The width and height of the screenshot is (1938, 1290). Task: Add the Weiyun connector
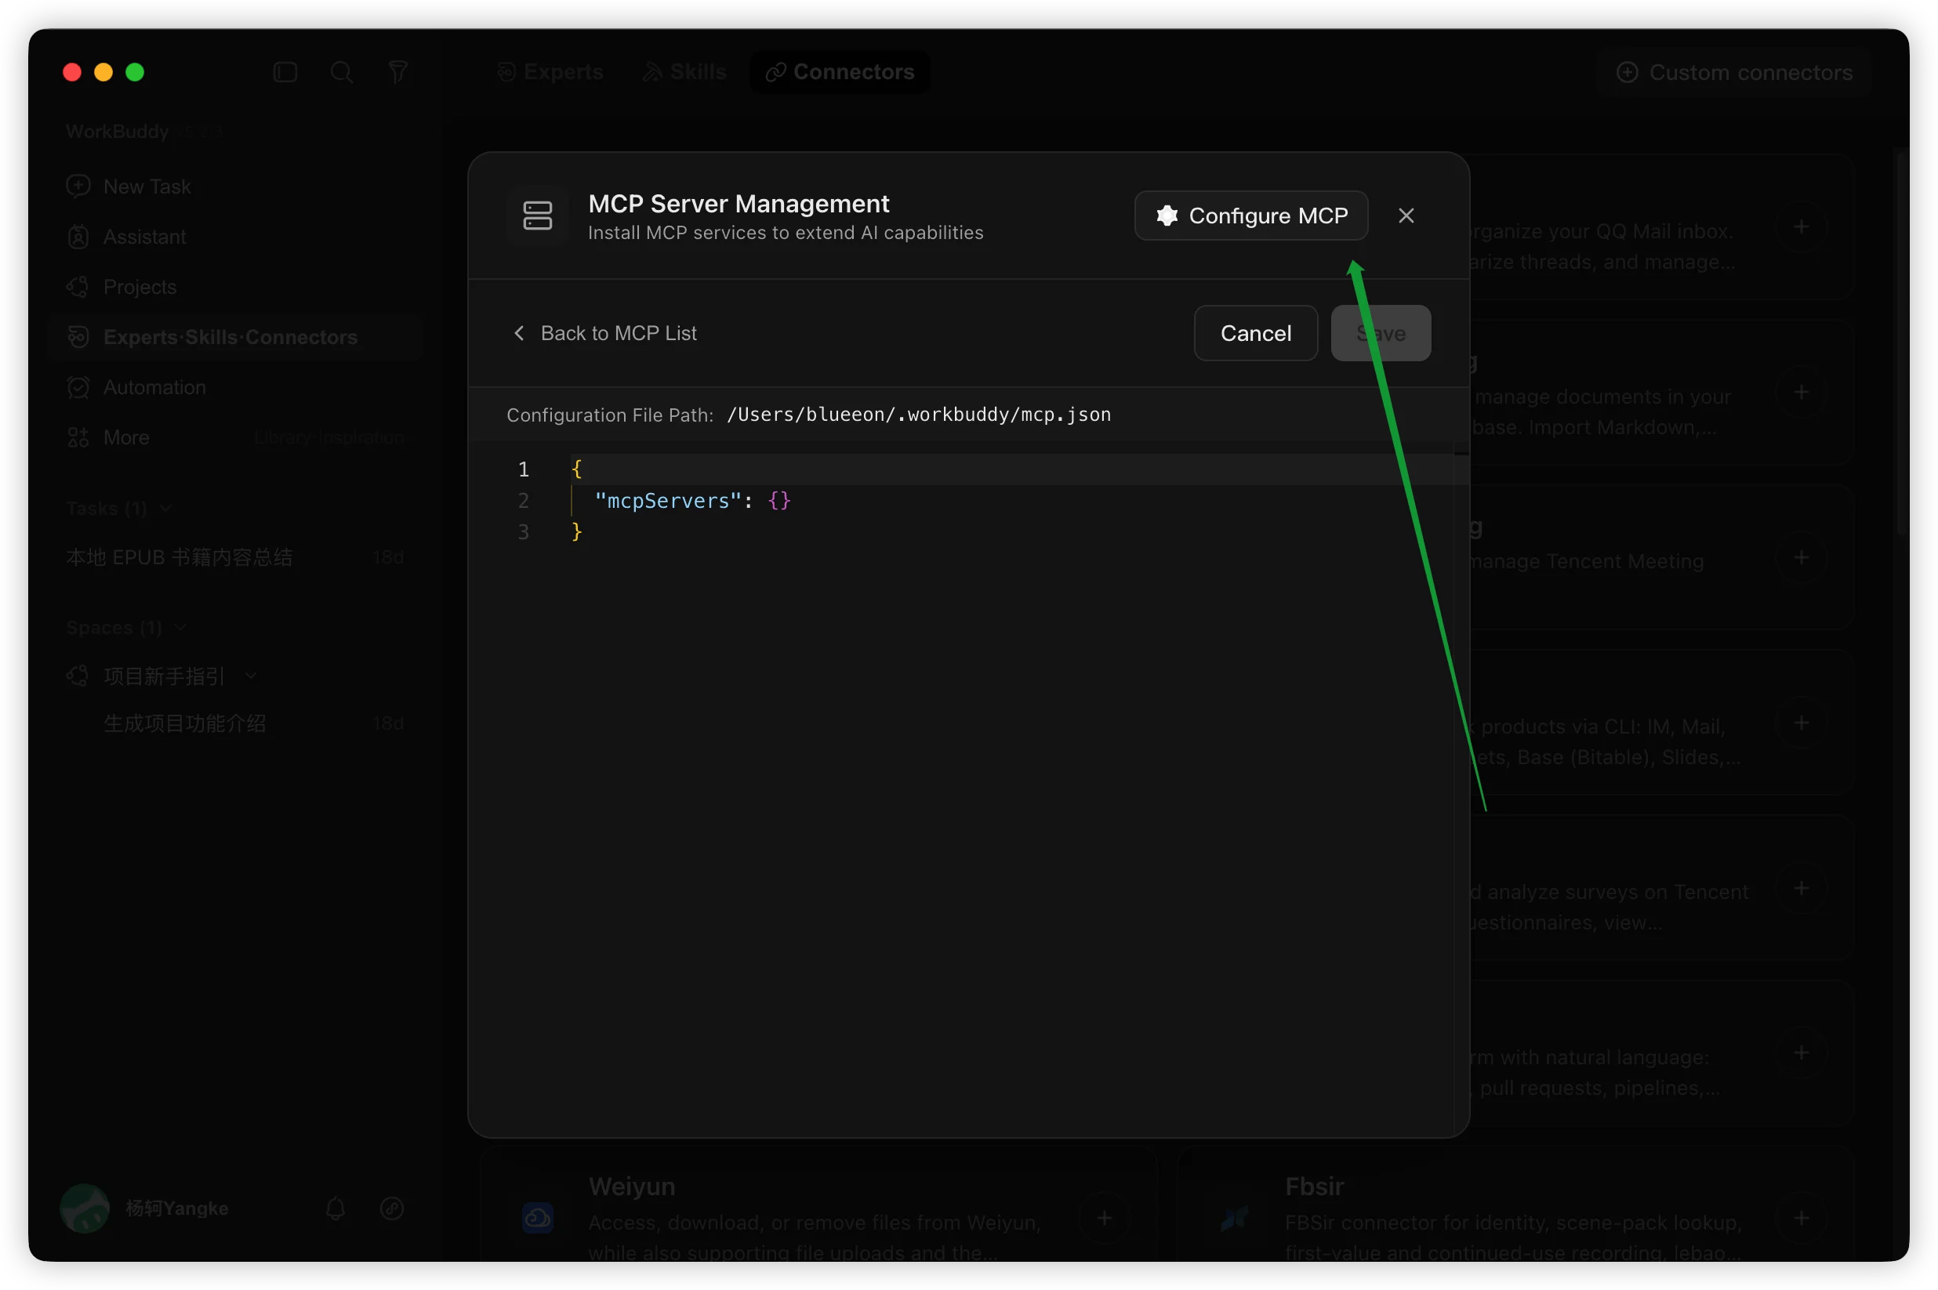pyautogui.click(x=1105, y=1218)
